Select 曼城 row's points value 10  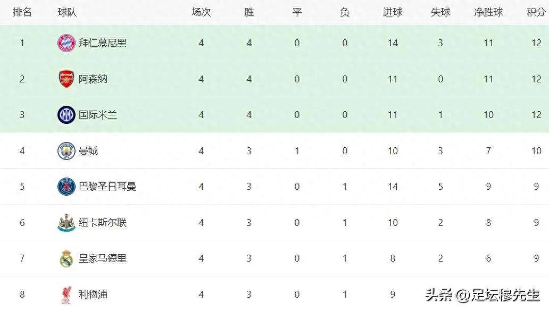(x=536, y=151)
